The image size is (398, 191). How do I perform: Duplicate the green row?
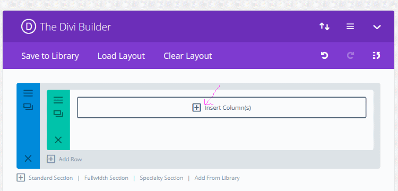click(x=58, y=114)
